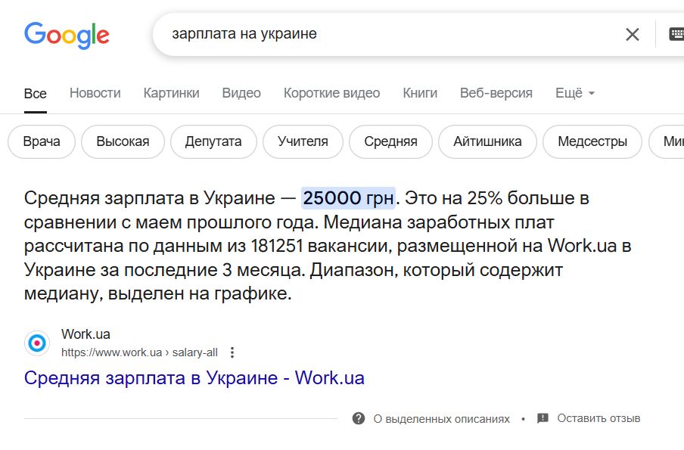Open the on-screen keyboard icon

[676, 34]
